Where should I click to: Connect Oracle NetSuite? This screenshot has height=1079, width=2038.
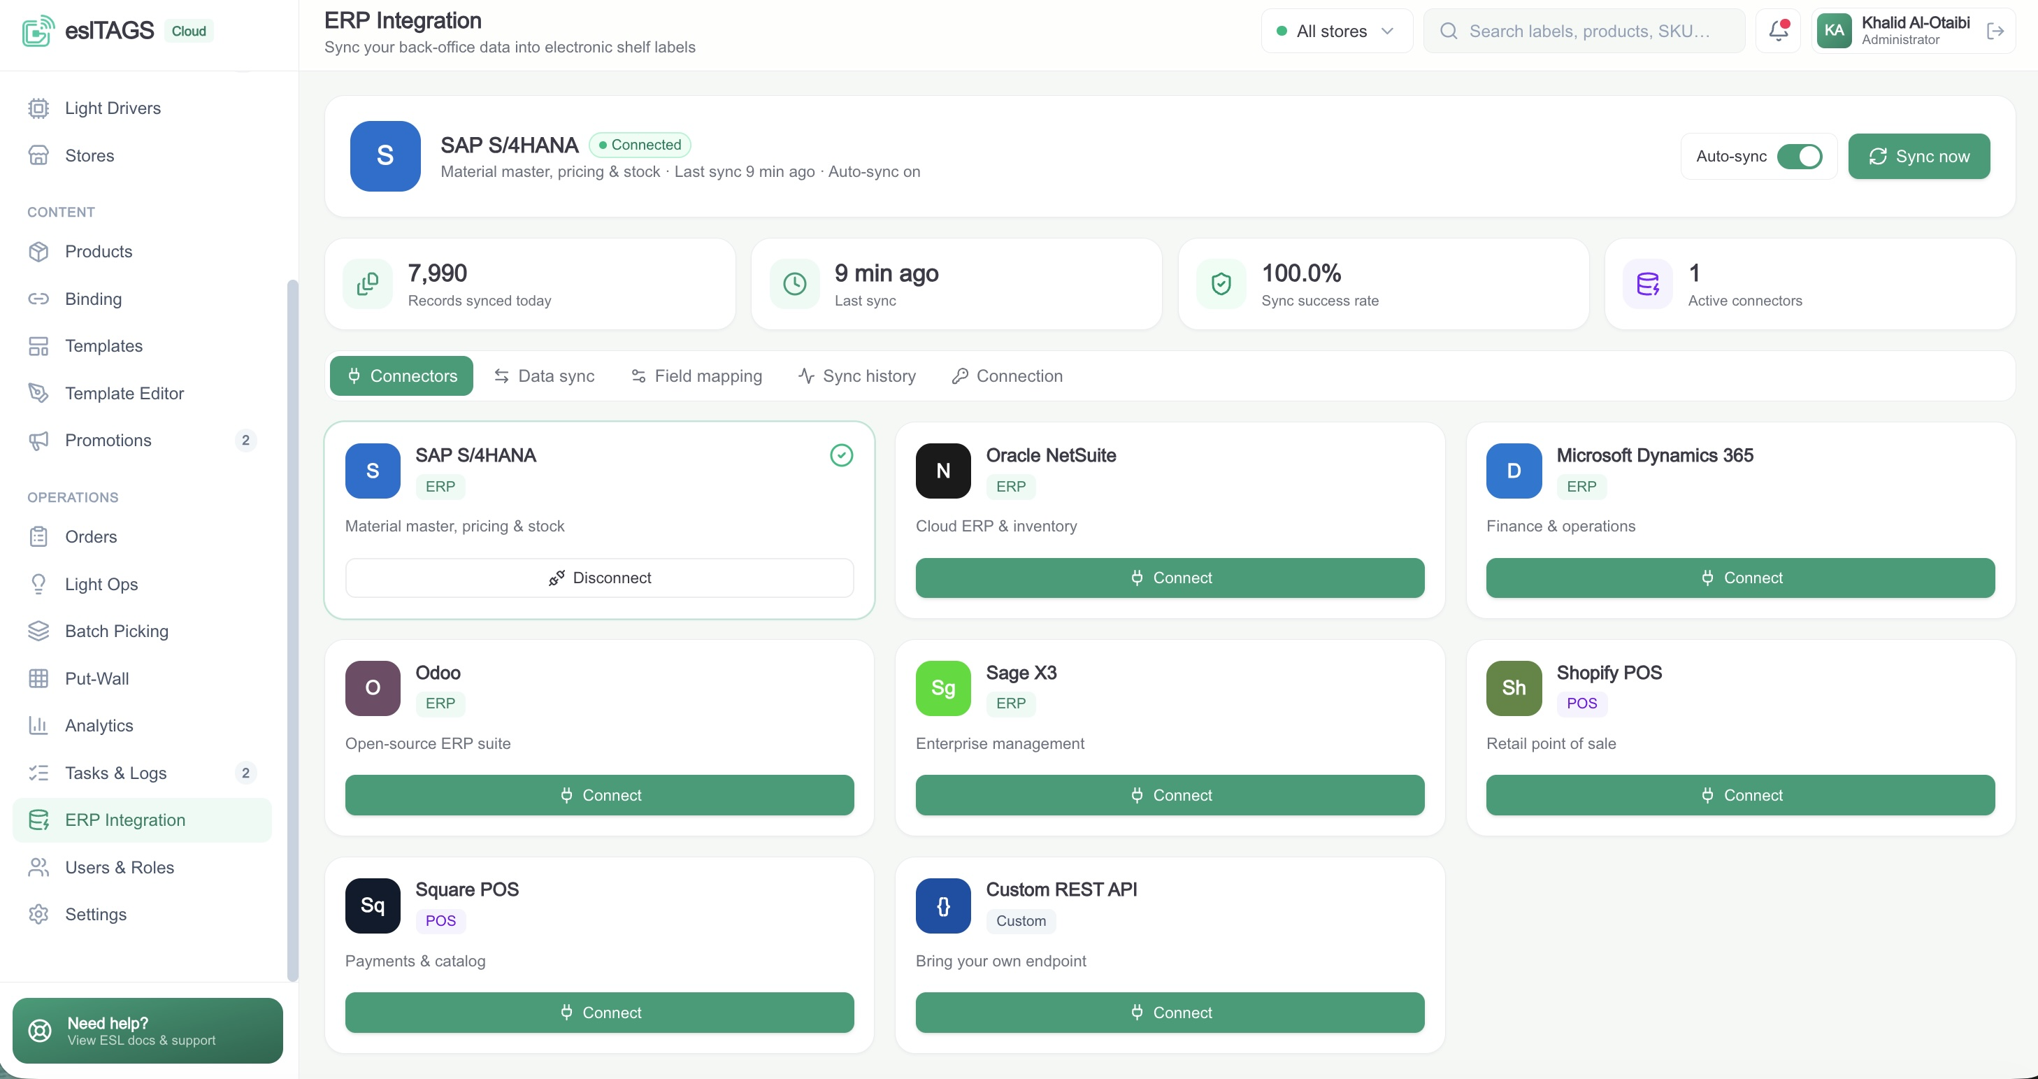click(1170, 578)
